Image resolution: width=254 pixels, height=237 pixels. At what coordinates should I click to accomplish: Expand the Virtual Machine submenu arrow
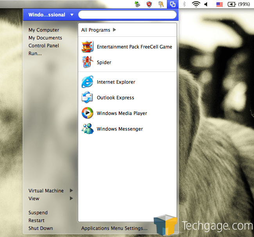[71, 190]
